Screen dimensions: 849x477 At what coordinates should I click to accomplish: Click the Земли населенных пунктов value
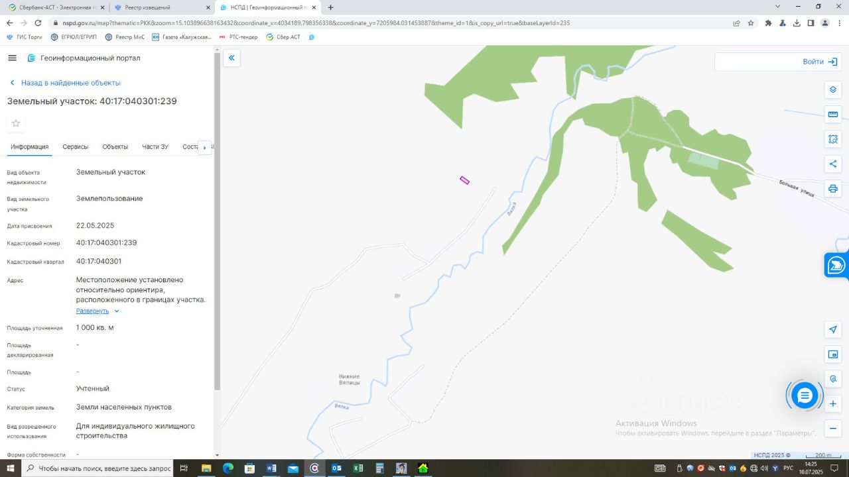pos(124,407)
